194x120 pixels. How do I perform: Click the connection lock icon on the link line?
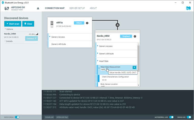117,25
